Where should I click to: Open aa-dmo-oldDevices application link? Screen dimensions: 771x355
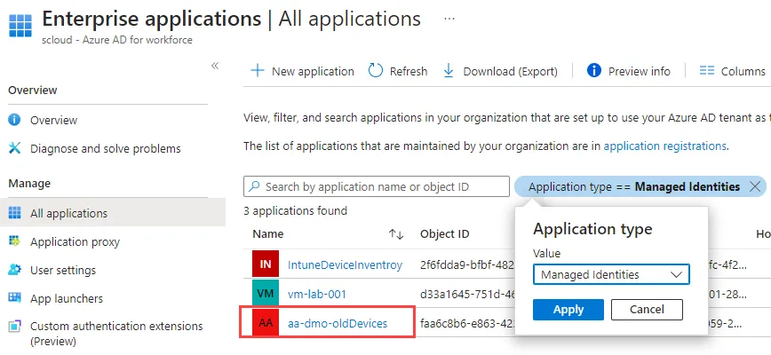coord(338,323)
